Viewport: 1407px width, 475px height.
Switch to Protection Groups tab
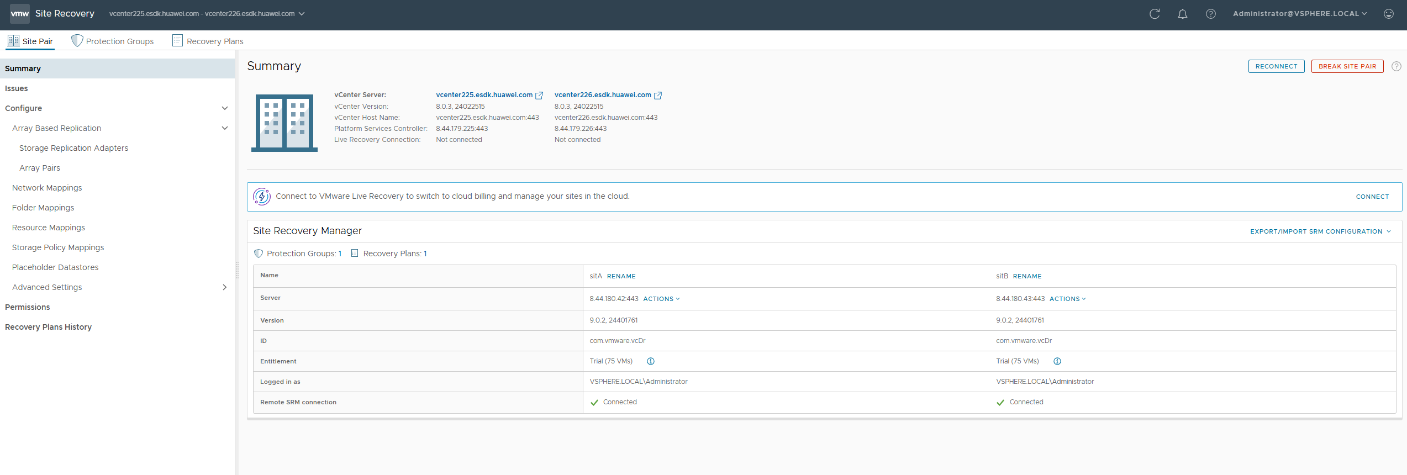pyautogui.click(x=113, y=41)
